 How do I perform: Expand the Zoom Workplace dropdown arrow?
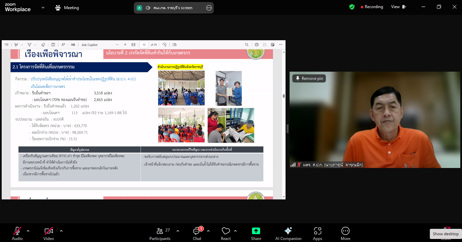[x=43, y=7]
